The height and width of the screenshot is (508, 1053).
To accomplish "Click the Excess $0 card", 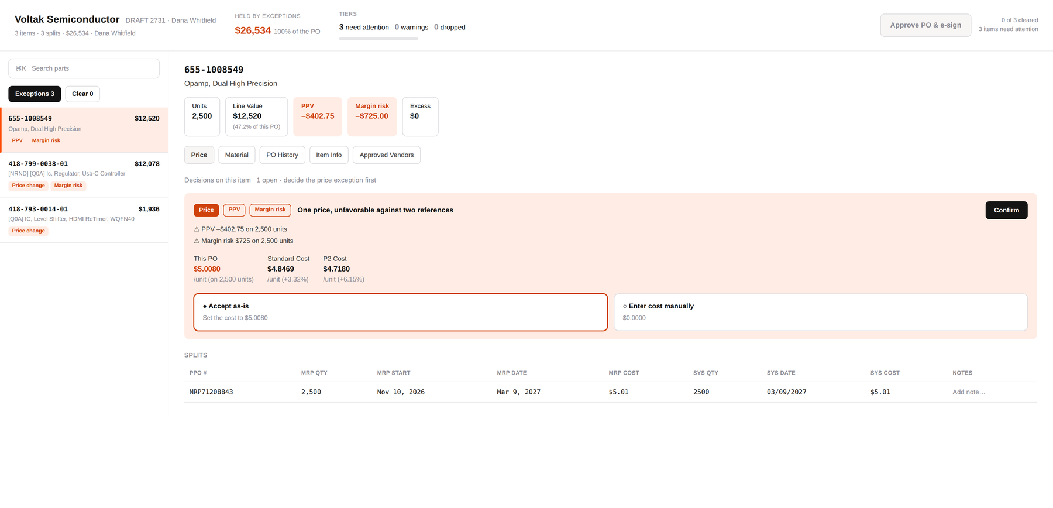I will 420,116.
